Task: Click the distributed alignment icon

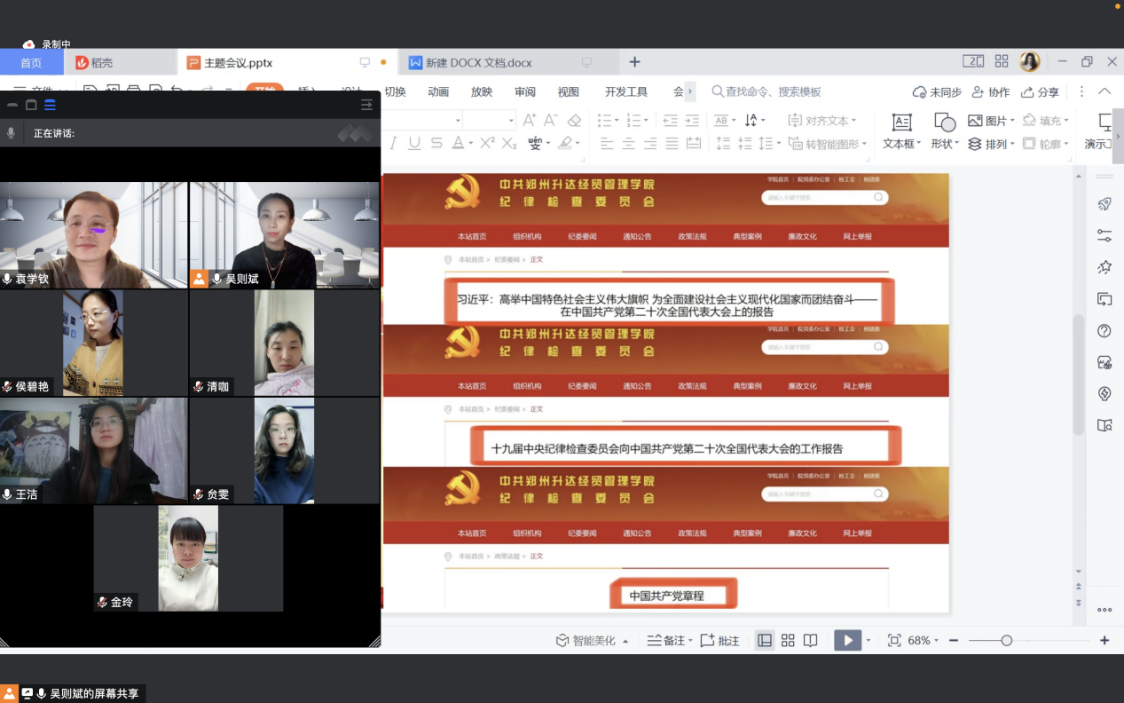Action: point(694,143)
